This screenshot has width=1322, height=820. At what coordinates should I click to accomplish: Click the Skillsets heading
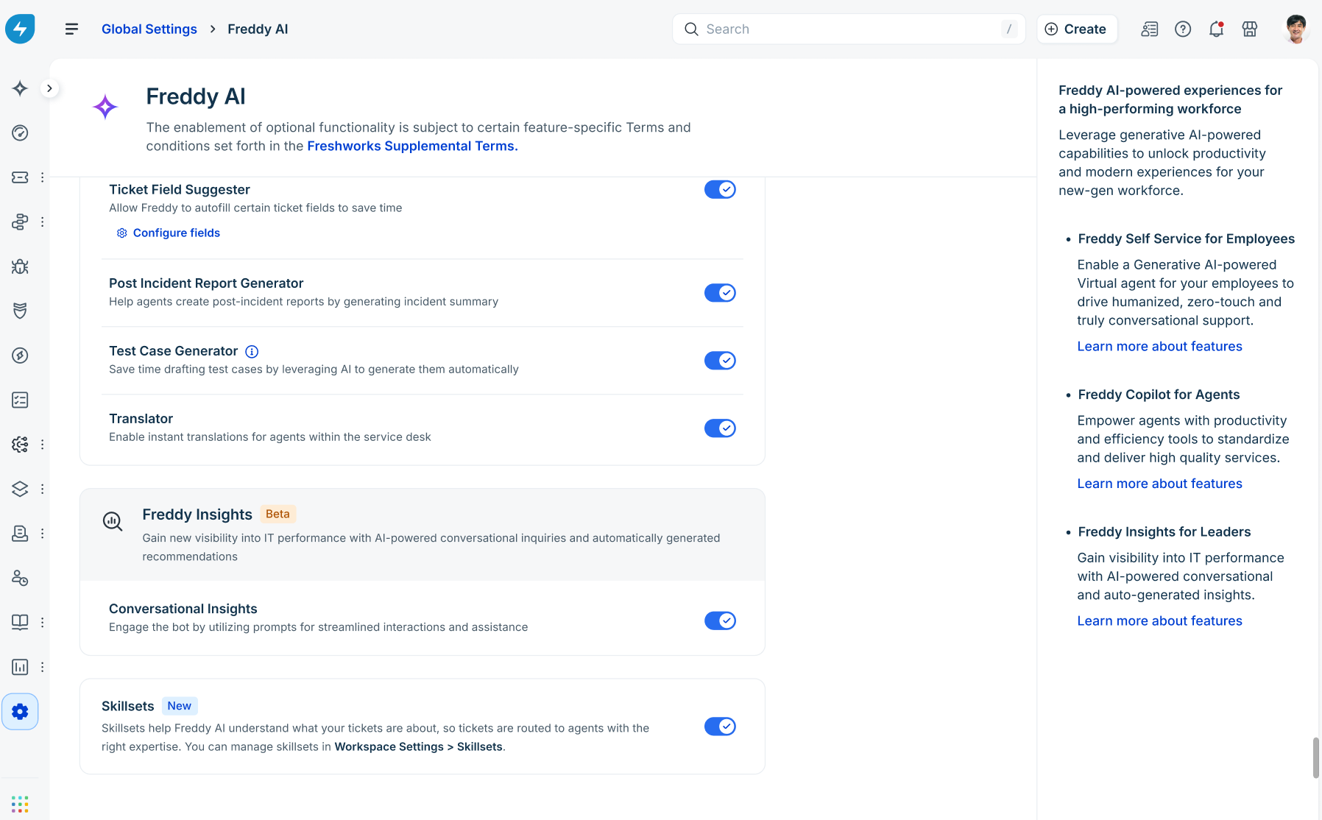pyautogui.click(x=128, y=706)
